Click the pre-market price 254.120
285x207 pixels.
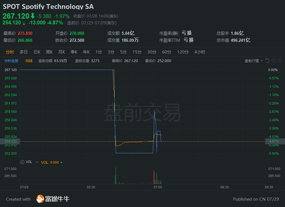pyautogui.click(x=12, y=22)
